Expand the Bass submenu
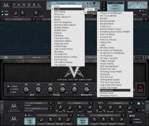 (83, 6)
